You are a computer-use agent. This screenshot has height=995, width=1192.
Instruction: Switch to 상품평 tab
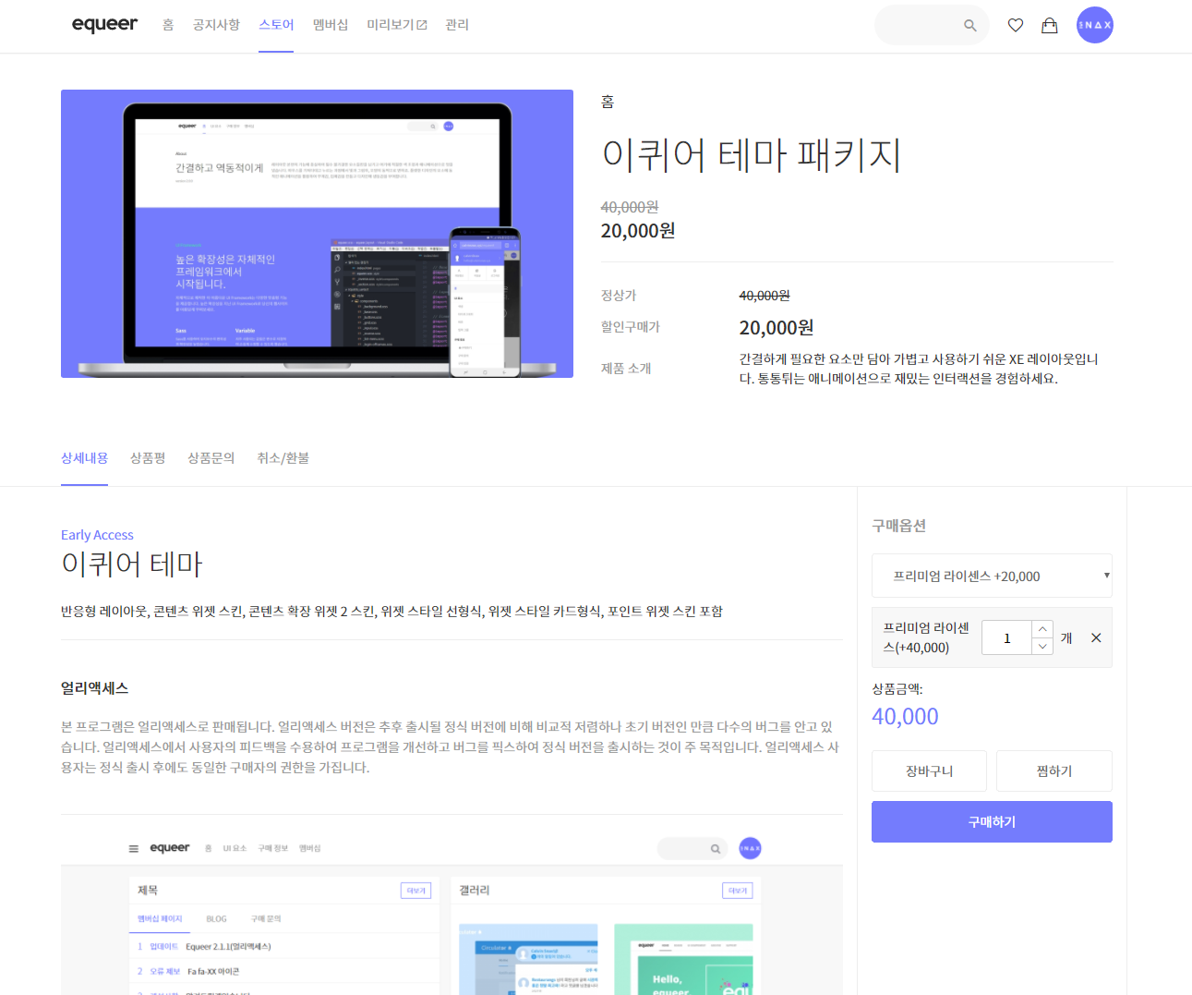(148, 458)
